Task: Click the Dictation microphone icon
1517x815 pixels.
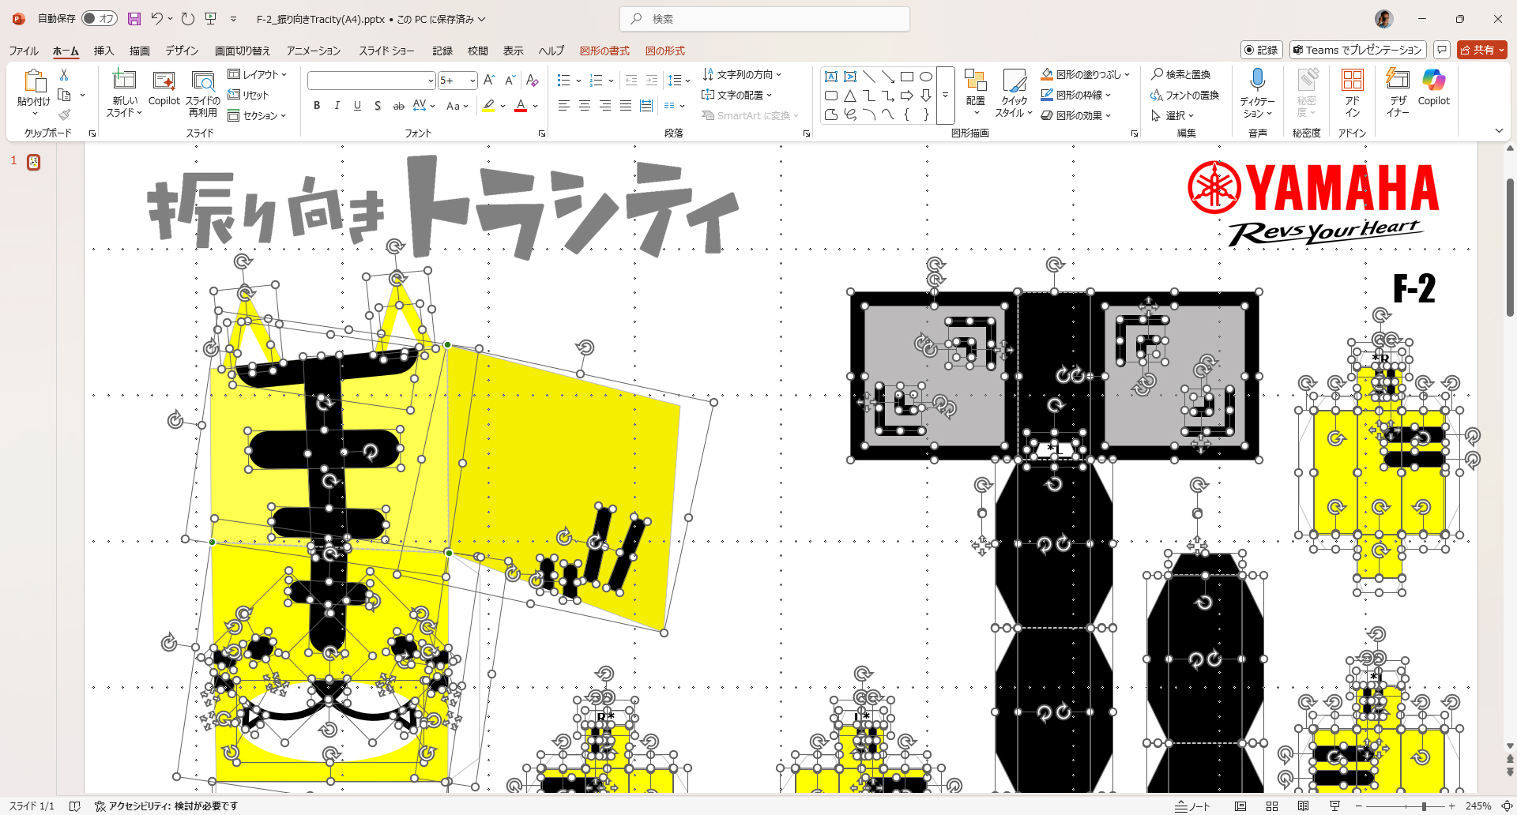Action: click(1257, 81)
